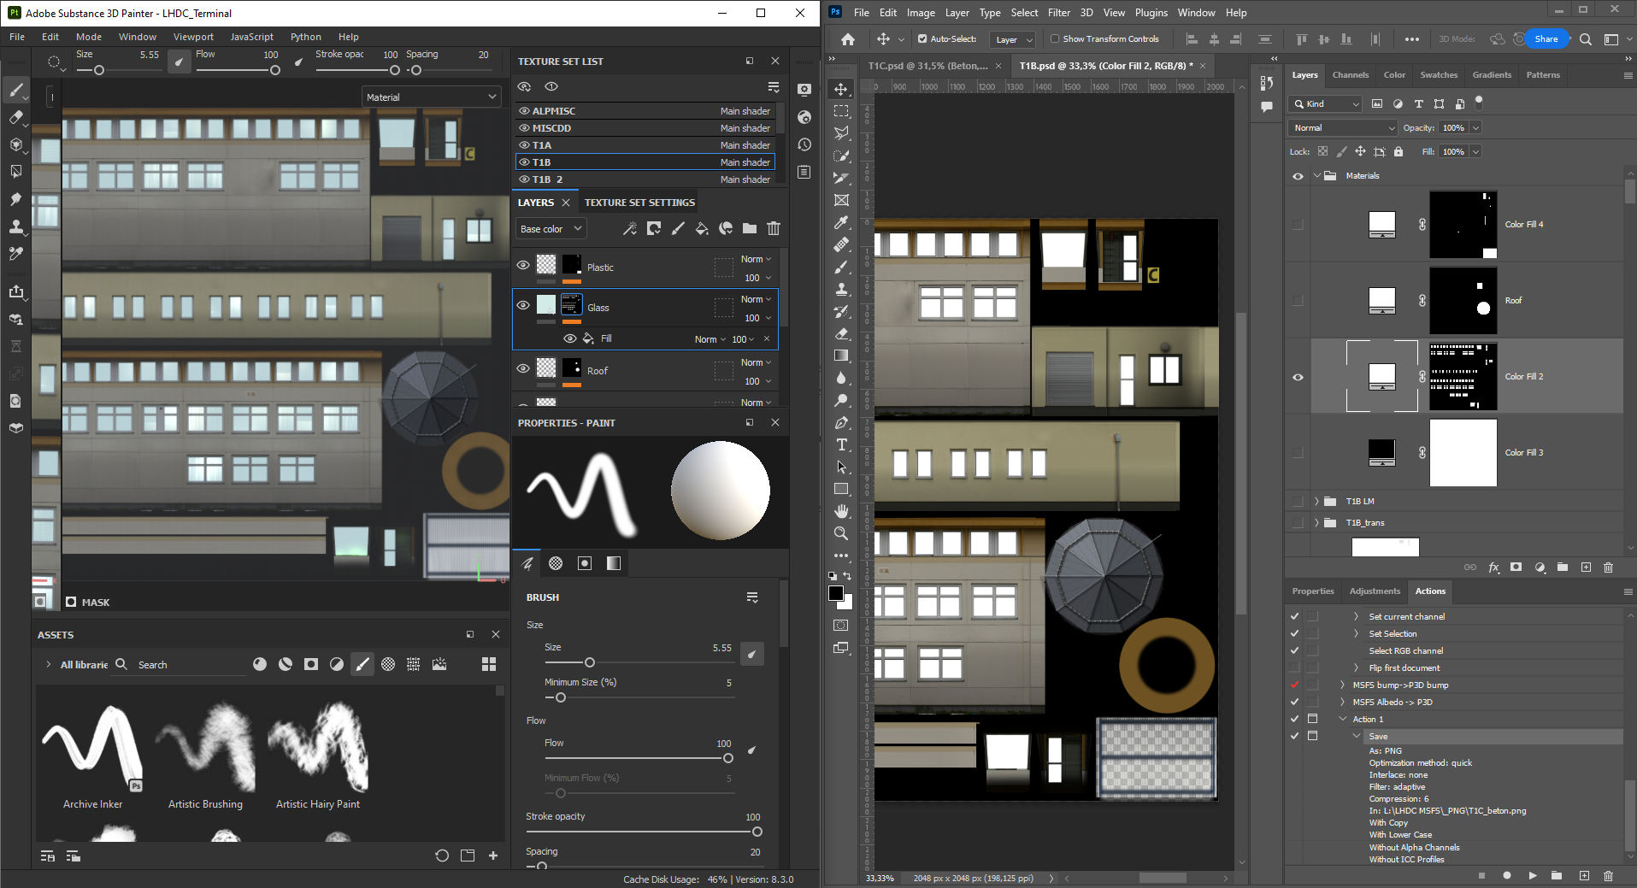Add folder in Substance Painter layers toolbar

point(750,228)
